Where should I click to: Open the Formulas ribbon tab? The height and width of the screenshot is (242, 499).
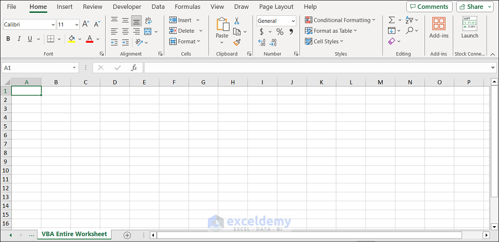(187, 6)
